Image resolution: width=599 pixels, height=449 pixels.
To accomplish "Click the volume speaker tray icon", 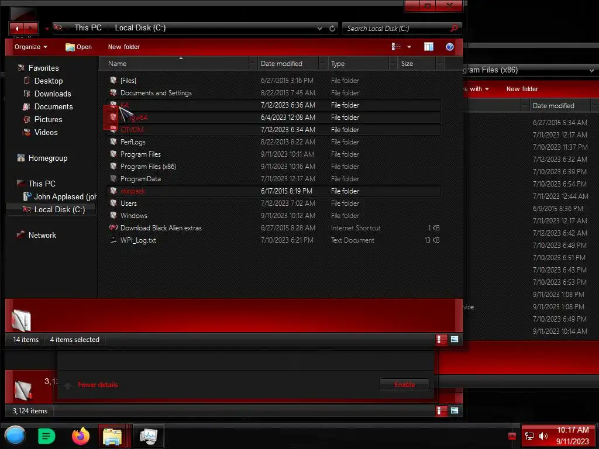I will [x=543, y=436].
